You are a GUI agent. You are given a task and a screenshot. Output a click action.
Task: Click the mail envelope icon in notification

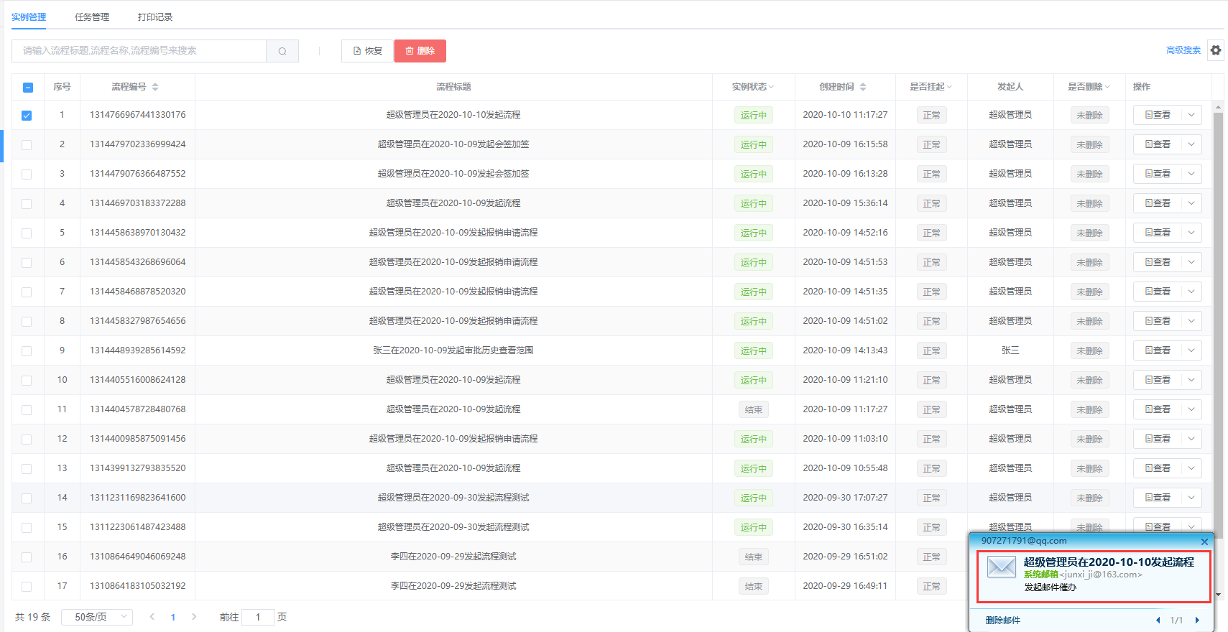tap(1001, 567)
